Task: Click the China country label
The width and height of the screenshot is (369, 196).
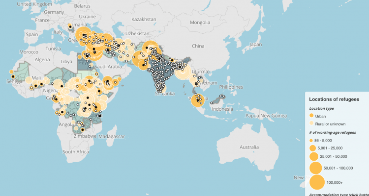Action: (198, 46)
